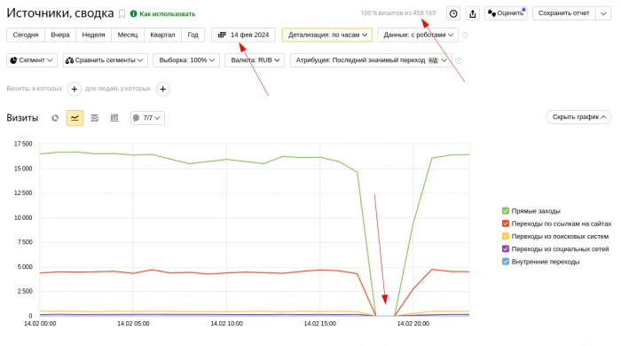Open the "Сегмент" dropdown
The image size is (621, 346).
[32, 60]
